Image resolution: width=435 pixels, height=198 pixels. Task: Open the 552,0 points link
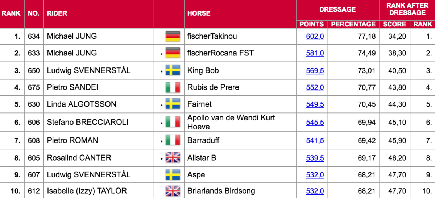tap(315, 87)
